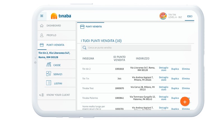Click the Tin Tin profile avatar
The width and height of the screenshot is (224, 120).
pos(163,16)
